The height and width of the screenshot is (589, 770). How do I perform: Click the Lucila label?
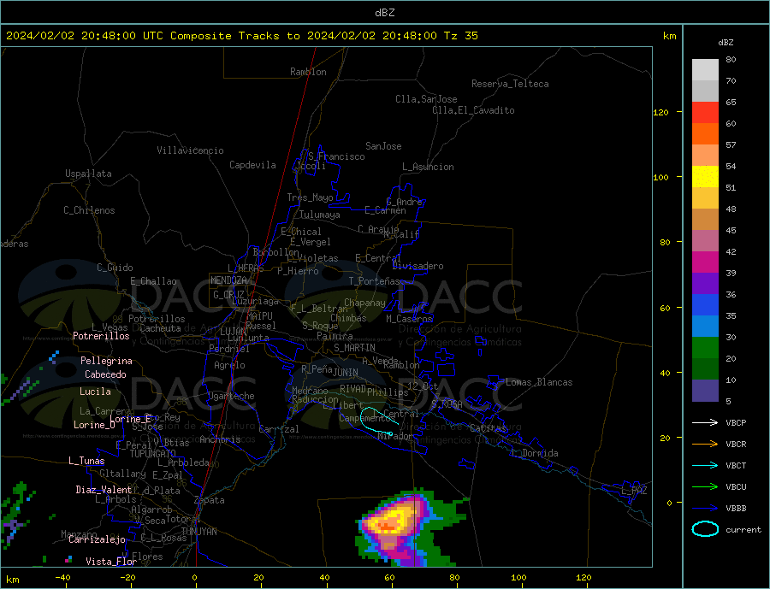(95, 392)
